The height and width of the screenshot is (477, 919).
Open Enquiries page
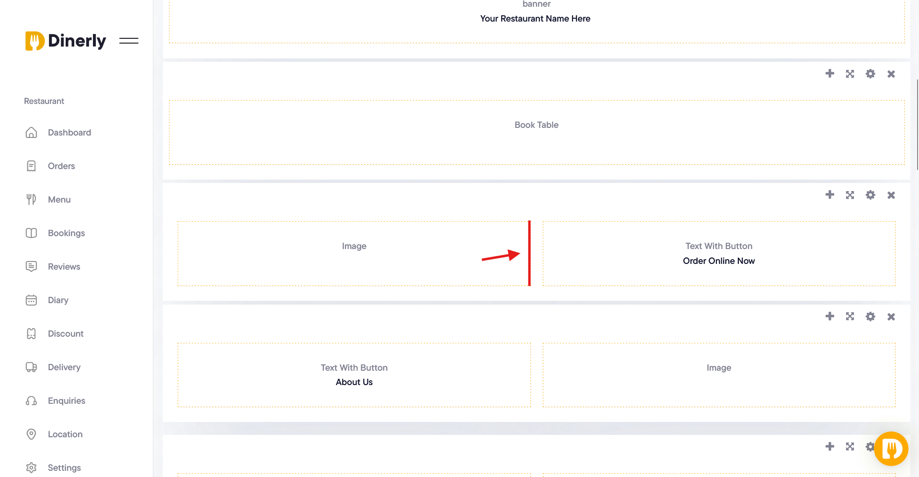[67, 401]
